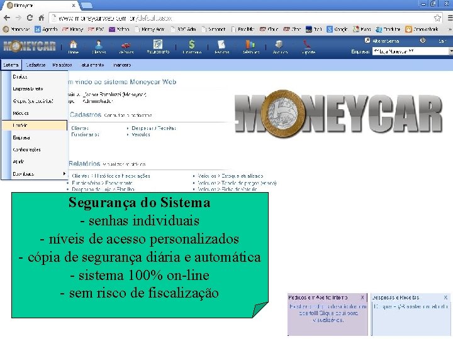Click the Veículos link under Cadastros
Viewport: 453px width, 339px height.
tap(141, 134)
